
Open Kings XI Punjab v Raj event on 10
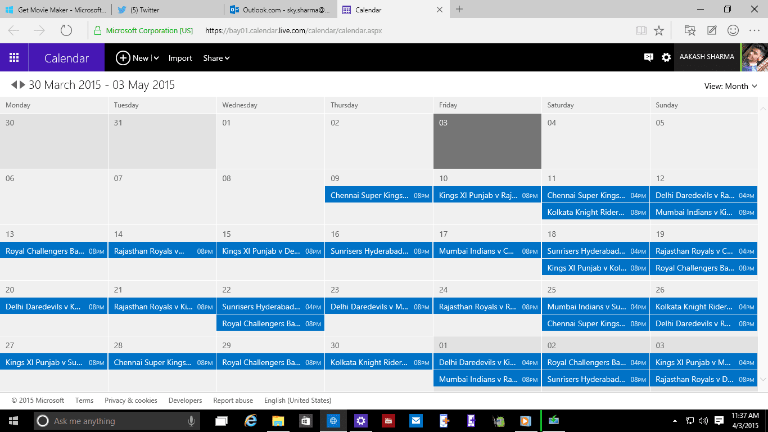[487, 195]
